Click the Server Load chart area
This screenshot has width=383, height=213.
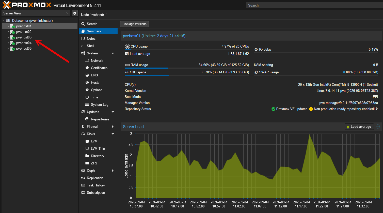click(258, 166)
